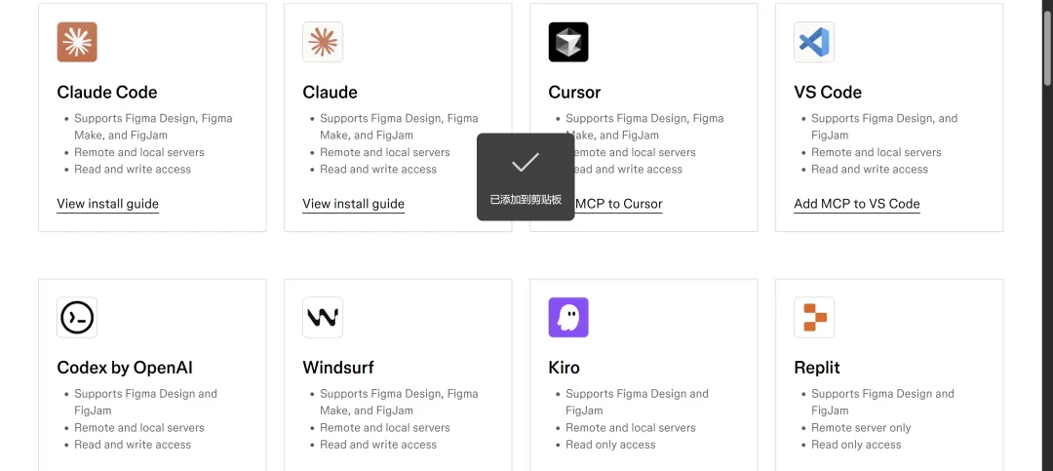The width and height of the screenshot is (1053, 471).
Task: Click the clipboard confirmation checkmark toast
Action: tap(526, 177)
